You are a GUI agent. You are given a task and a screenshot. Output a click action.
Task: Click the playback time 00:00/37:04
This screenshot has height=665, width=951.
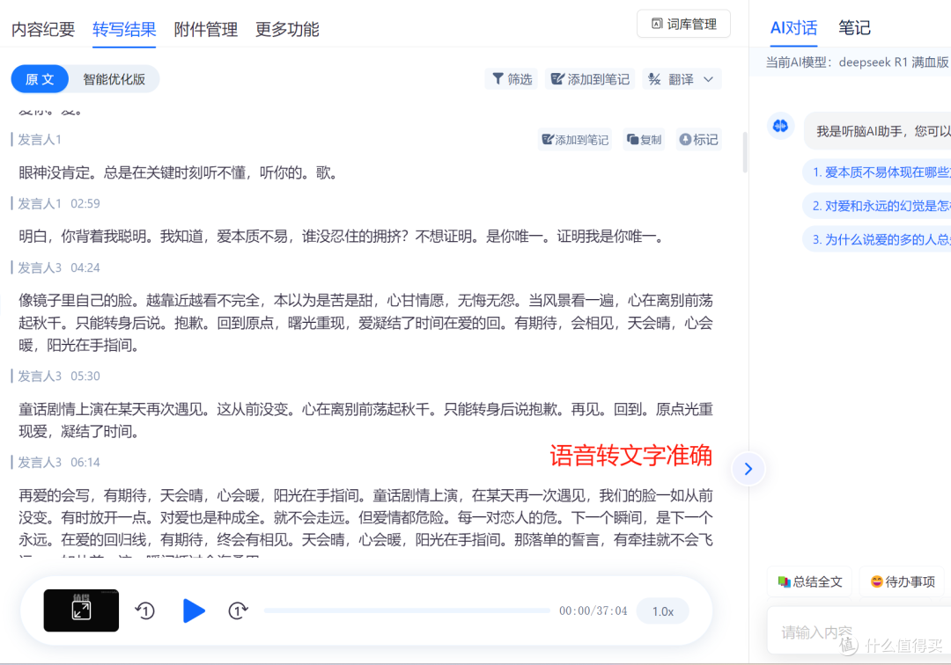593,611
